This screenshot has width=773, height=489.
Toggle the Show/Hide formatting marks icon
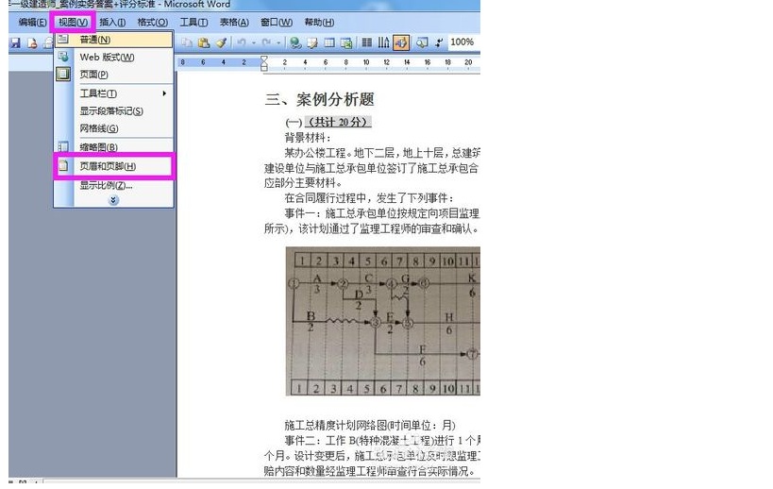438,42
